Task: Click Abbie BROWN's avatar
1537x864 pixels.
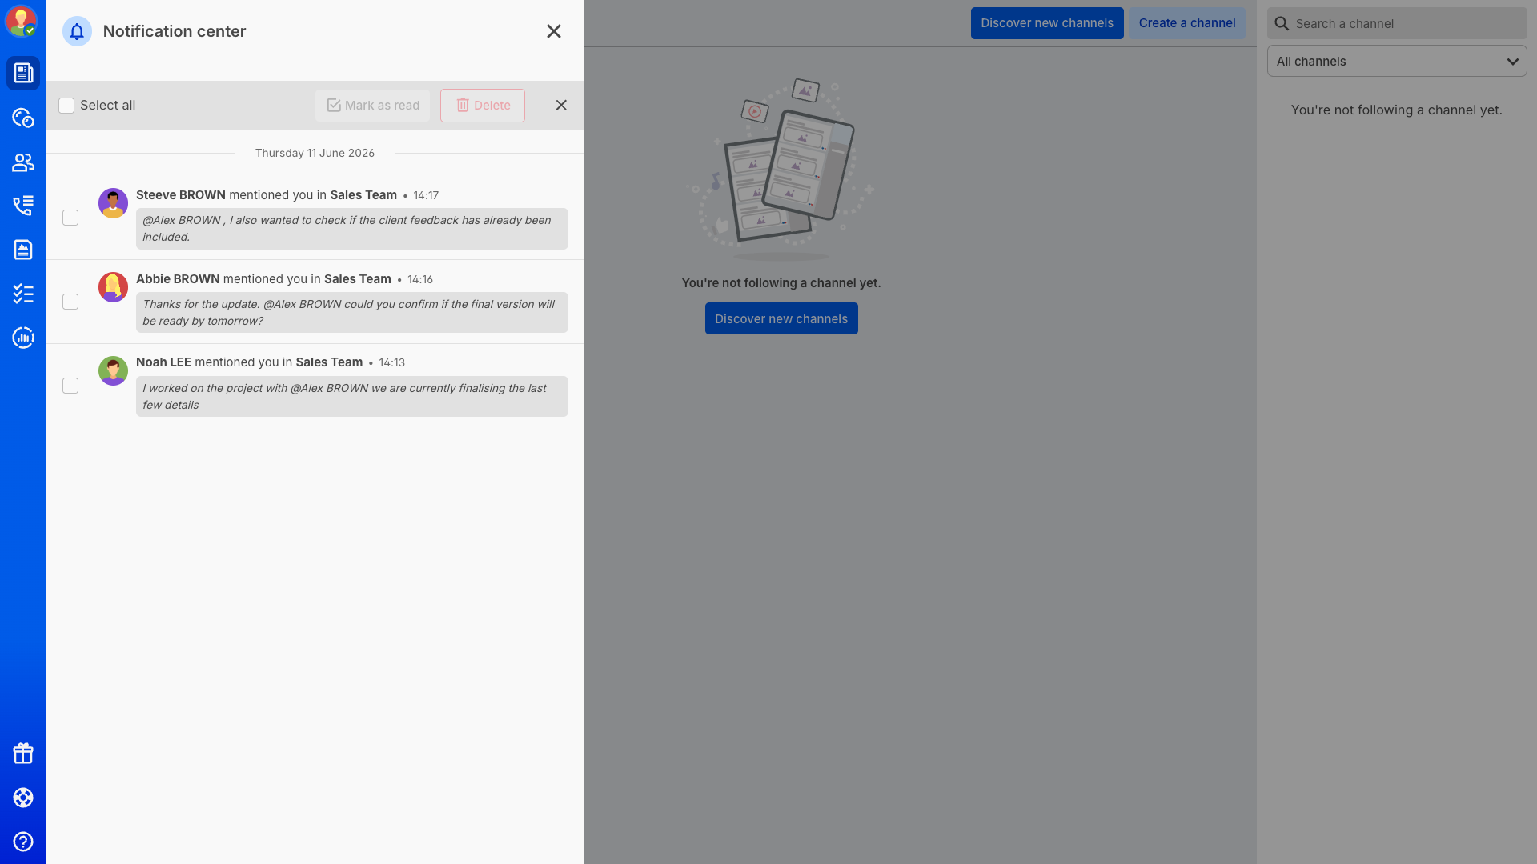Action: [113, 287]
